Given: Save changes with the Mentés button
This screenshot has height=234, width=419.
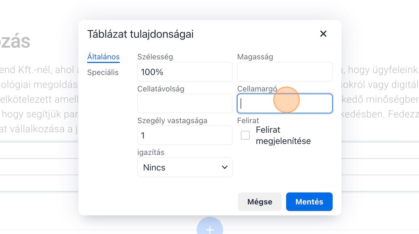Looking at the screenshot, I should pyautogui.click(x=309, y=202).
